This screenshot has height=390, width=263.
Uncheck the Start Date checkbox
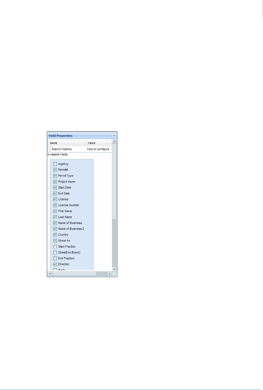click(55, 187)
